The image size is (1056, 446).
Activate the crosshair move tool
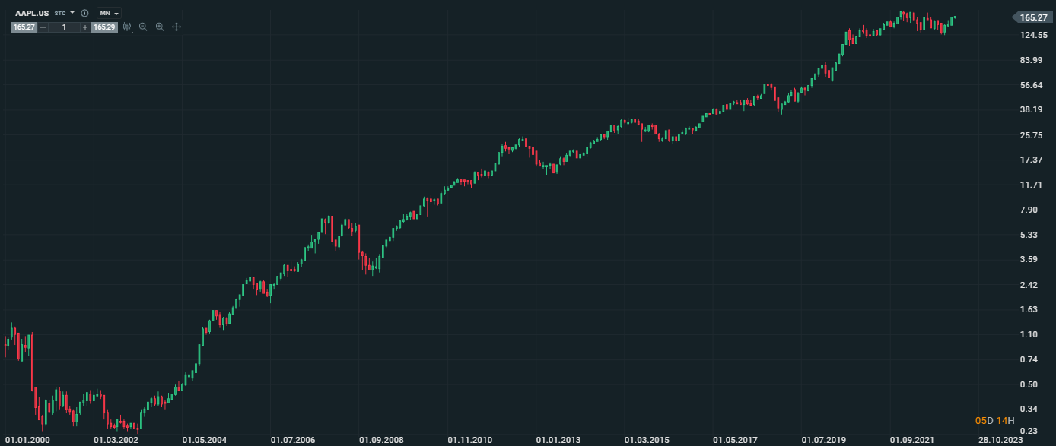(177, 27)
